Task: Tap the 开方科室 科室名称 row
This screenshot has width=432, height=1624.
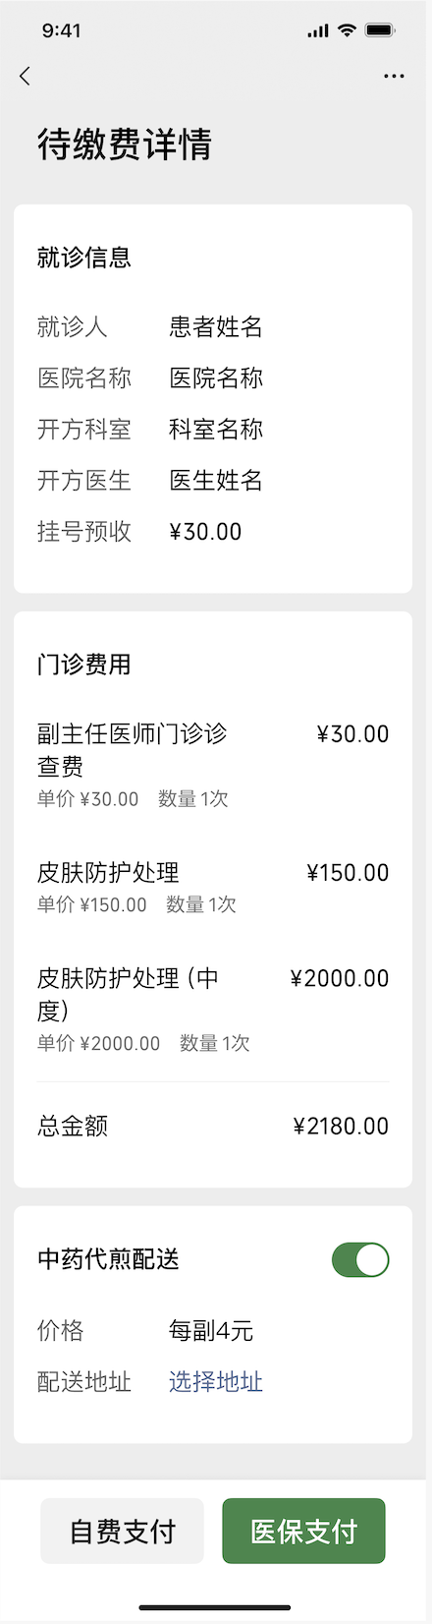Action: coord(213,429)
